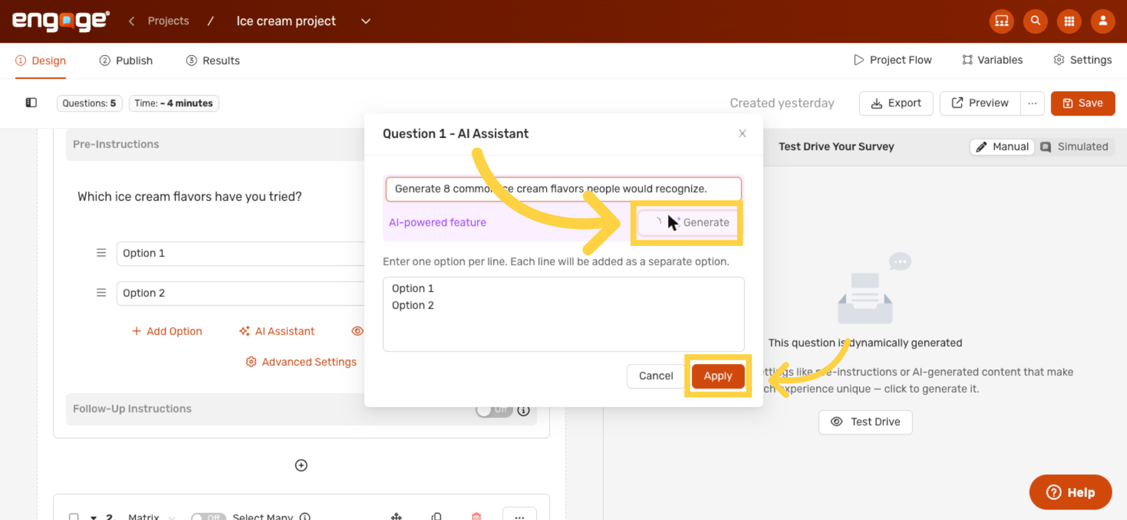
Task: Toggle Follow-Up Instructions switch
Action: [494, 410]
